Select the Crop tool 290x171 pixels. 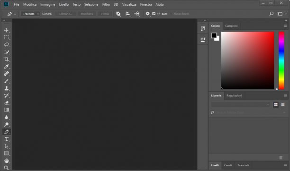[x=7, y=59]
